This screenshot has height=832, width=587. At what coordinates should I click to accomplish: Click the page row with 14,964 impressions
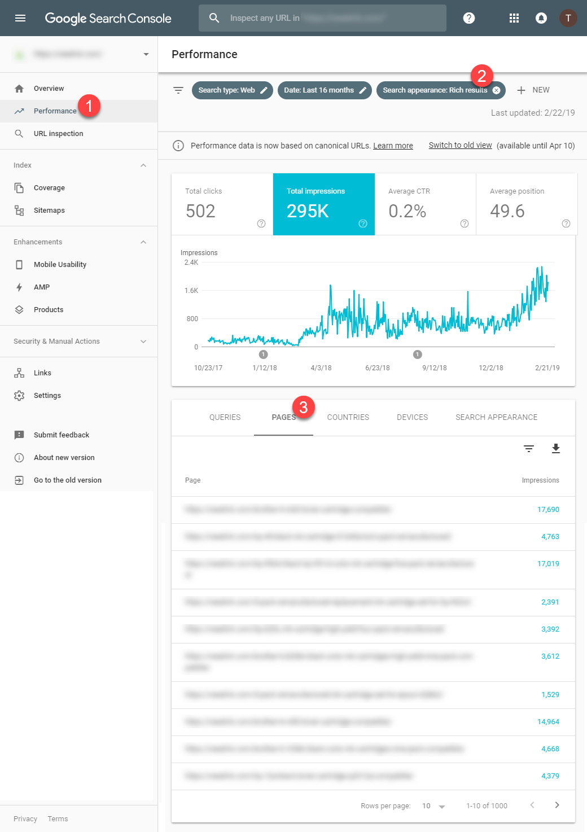pyautogui.click(x=373, y=722)
